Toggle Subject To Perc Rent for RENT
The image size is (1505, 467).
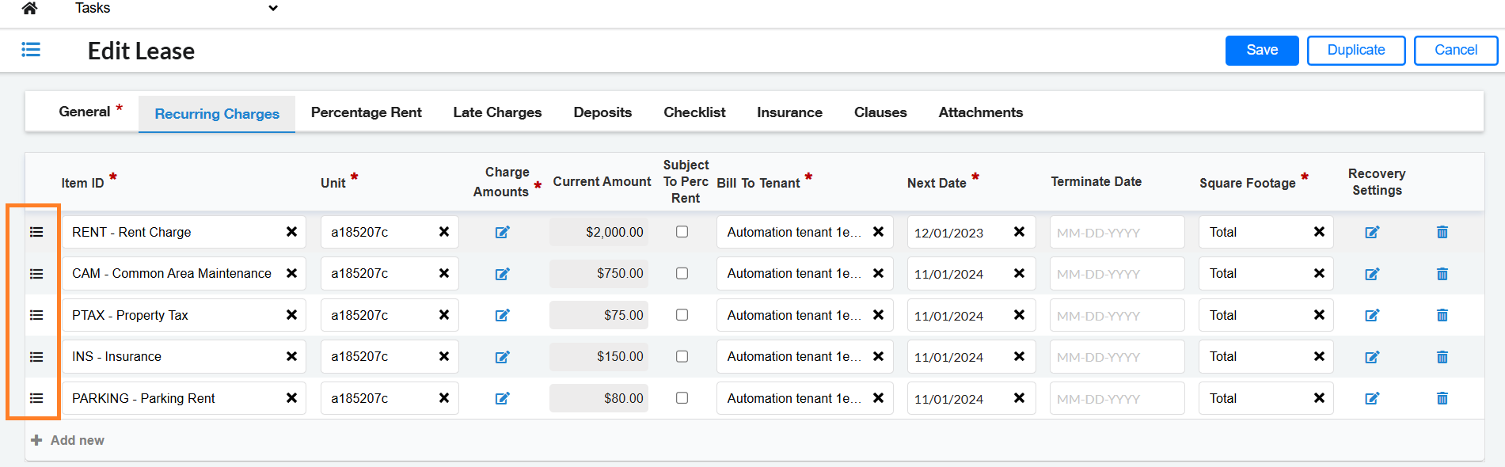click(x=682, y=232)
